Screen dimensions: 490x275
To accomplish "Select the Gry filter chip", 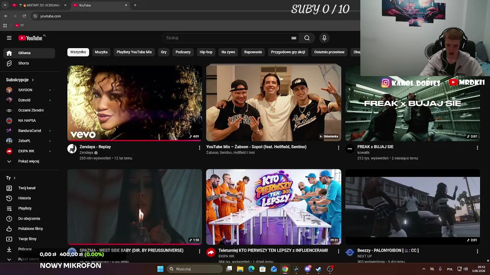I will (164, 52).
